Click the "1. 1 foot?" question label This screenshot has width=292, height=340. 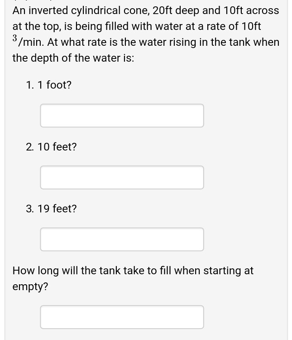click(x=49, y=85)
